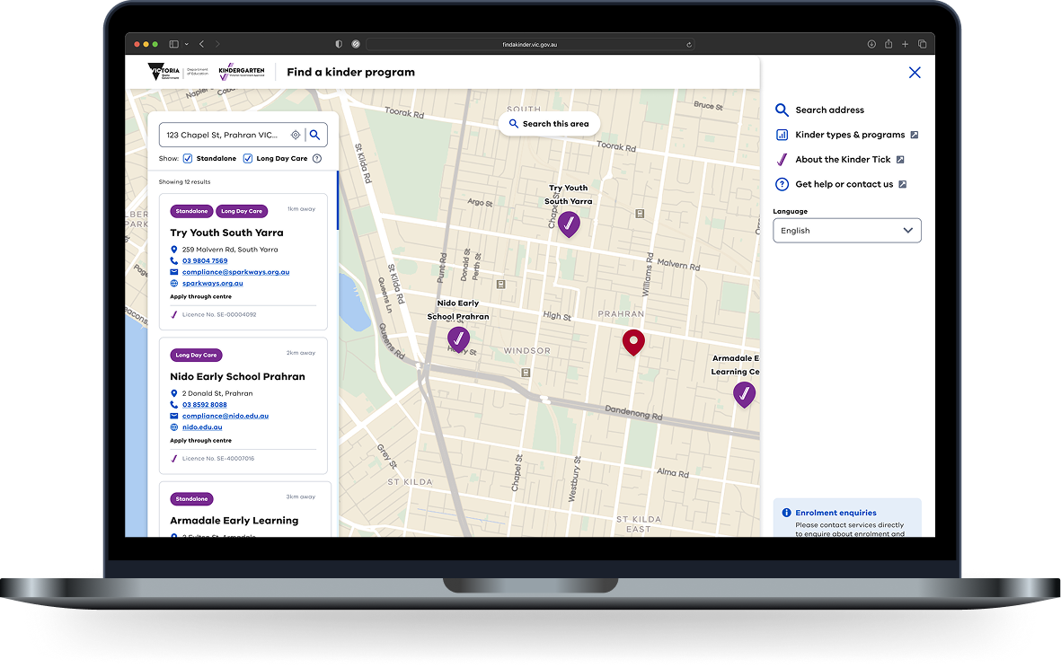Toggle the Standalone checkbox filter

pos(188,158)
